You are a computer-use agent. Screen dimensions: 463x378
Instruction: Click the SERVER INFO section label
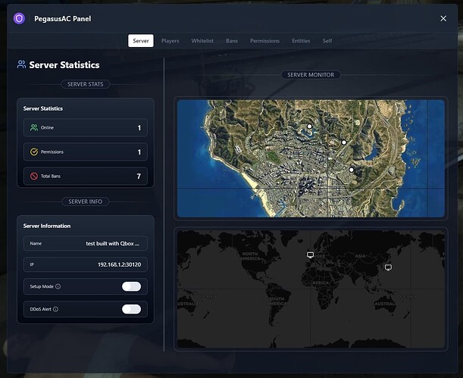click(86, 201)
